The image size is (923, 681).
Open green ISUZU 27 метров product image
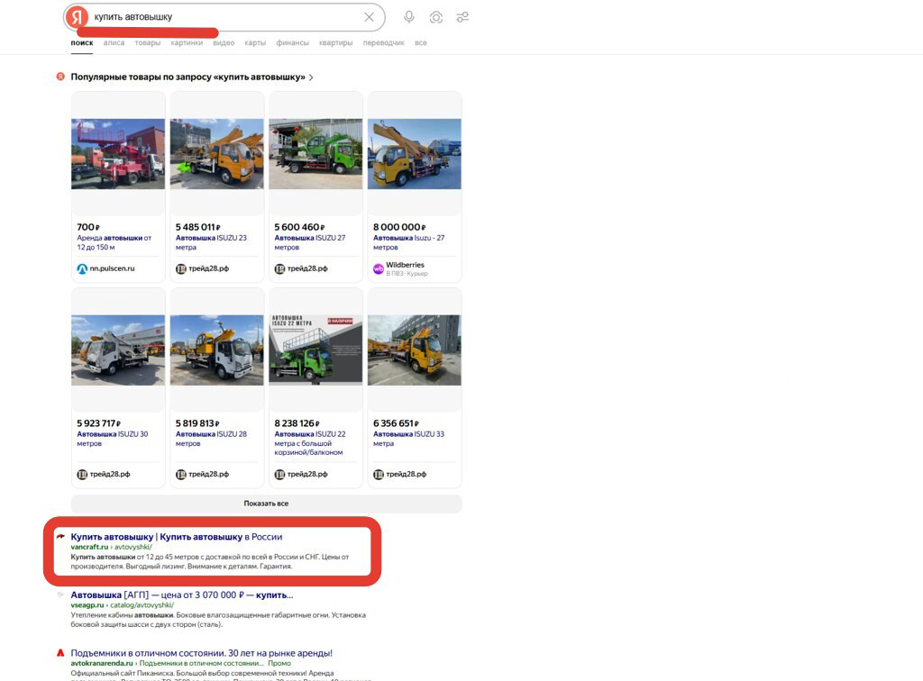(315, 154)
